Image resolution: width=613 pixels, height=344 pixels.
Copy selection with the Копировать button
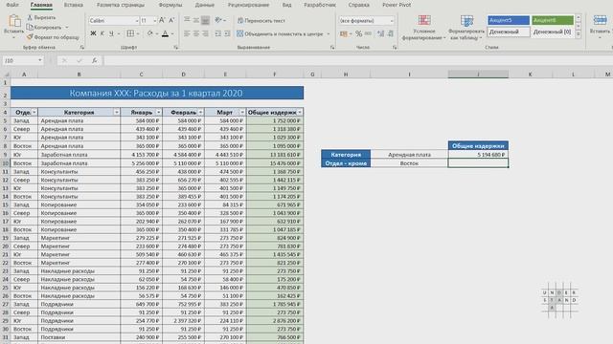click(x=44, y=28)
